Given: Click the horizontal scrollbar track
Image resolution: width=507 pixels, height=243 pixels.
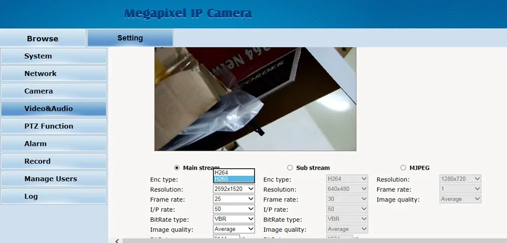Looking at the screenshot, I should pyautogui.click(x=314, y=241).
